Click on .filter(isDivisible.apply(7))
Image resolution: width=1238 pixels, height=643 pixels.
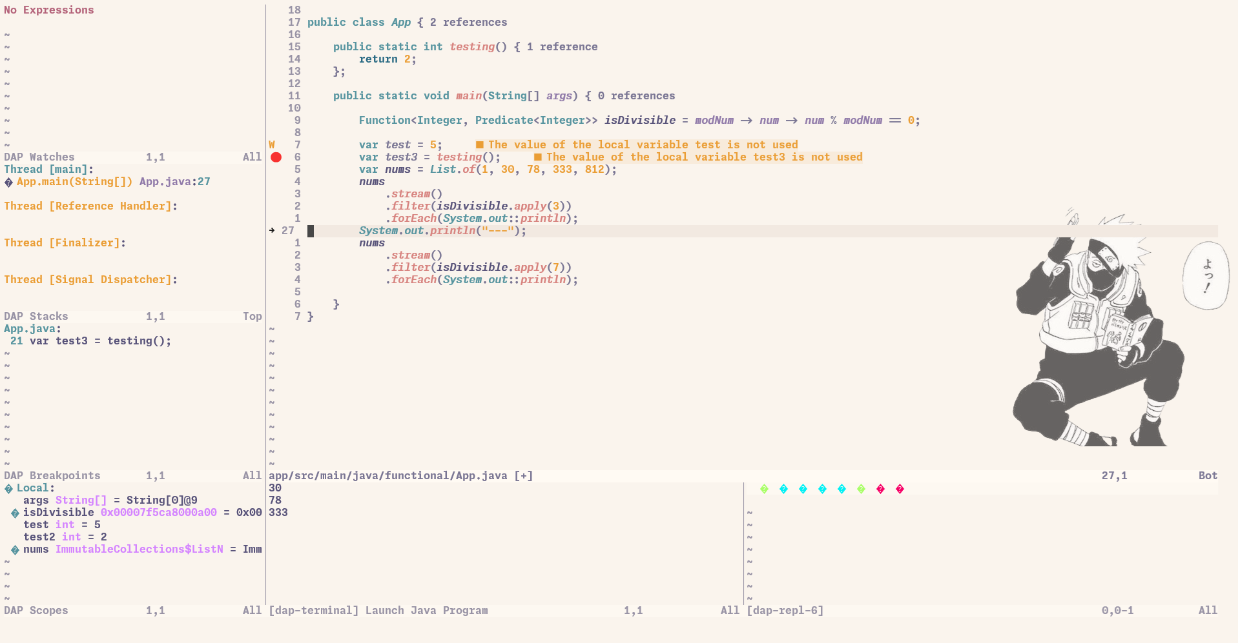click(479, 267)
